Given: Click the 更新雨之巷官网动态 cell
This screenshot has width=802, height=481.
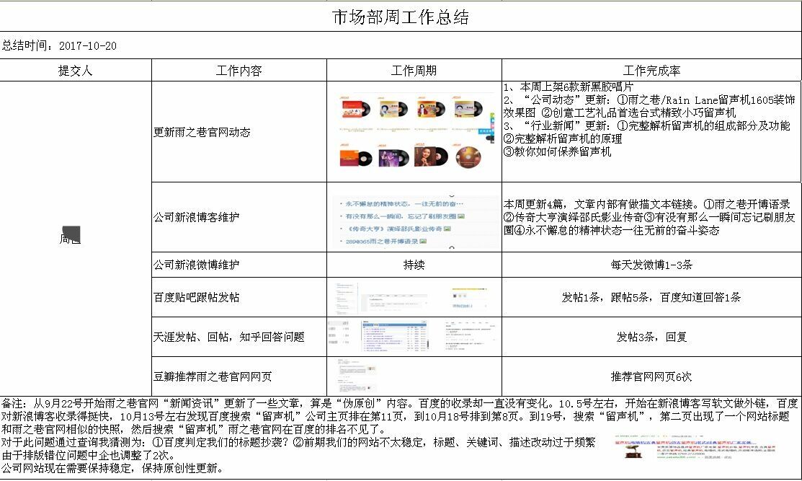Looking at the screenshot, I should point(239,132).
